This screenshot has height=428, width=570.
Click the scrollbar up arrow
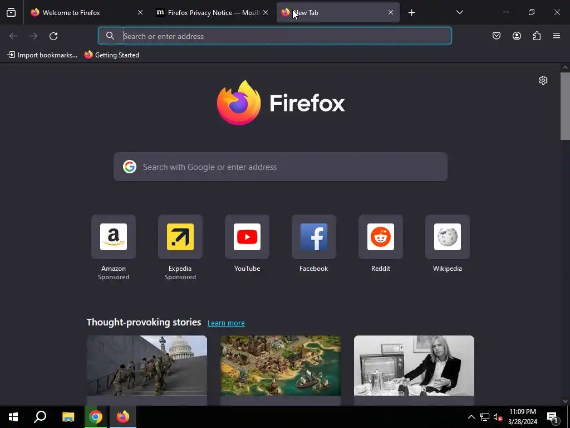point(565,67)
